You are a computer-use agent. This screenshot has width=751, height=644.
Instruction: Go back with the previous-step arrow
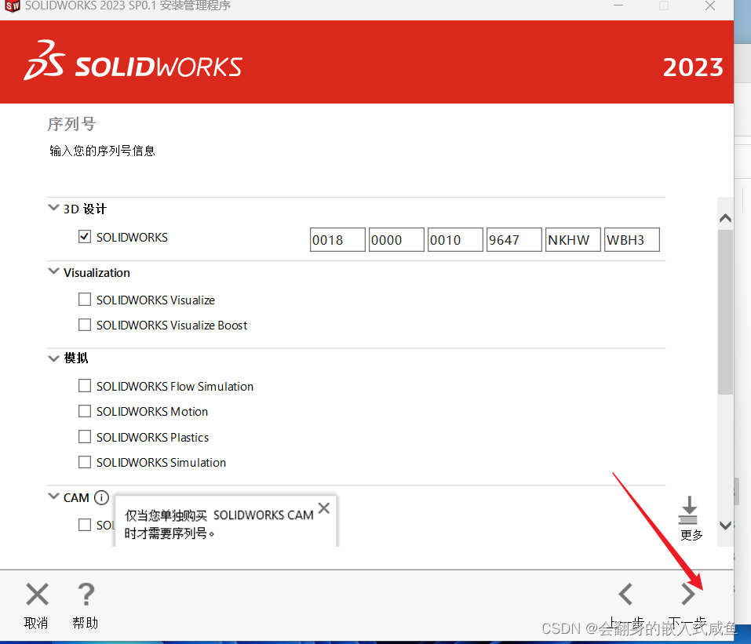[625, 595]
